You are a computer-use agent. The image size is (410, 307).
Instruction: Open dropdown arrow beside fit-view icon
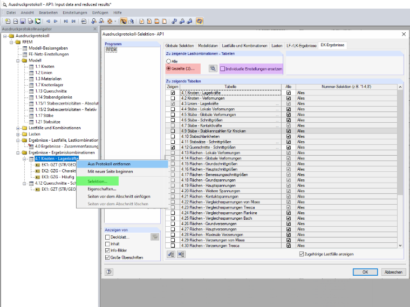click(115, 21)
